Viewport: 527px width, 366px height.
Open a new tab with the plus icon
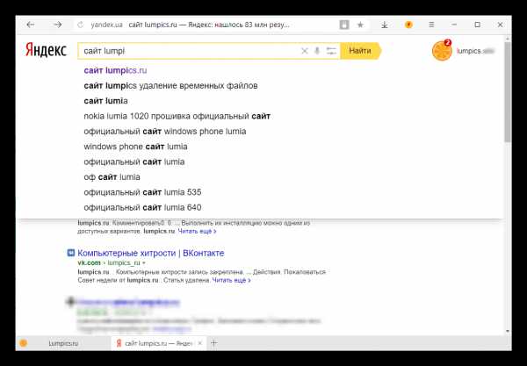[213, 343]
